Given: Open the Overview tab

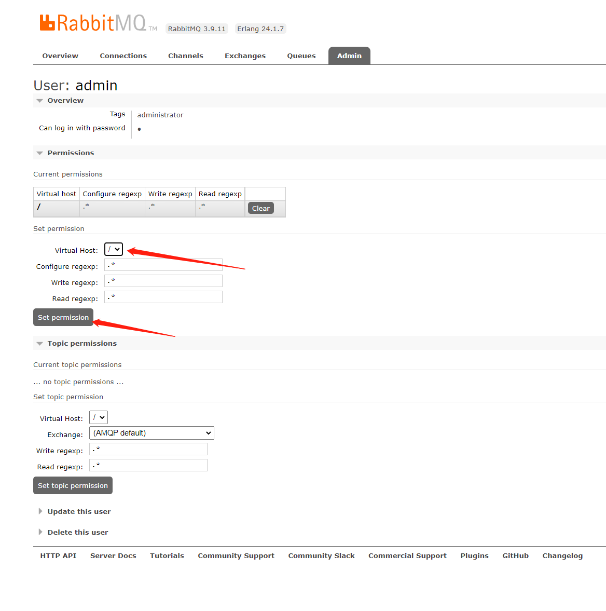Looking at the screenshot, I should click(x=60, y=56).
